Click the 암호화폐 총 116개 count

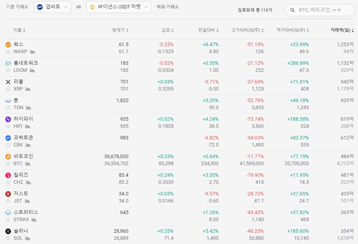[x=255, y=10]
